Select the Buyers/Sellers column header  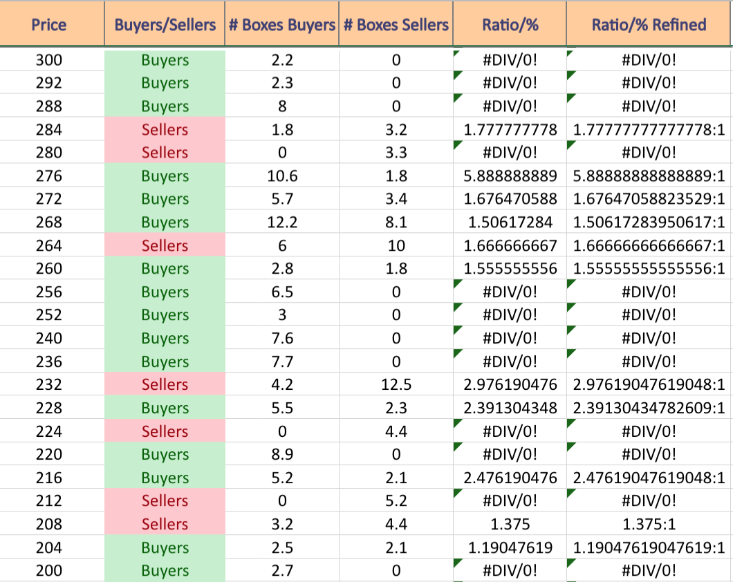[165, 24]
